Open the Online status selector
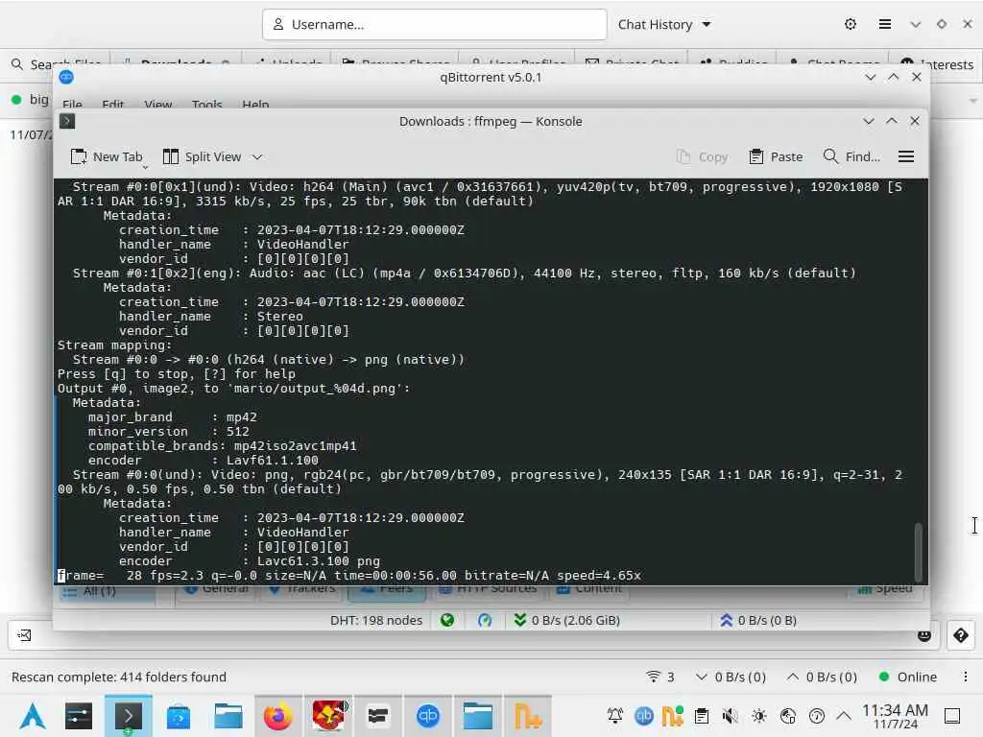983x737 pixels. [x=908, y=677]
